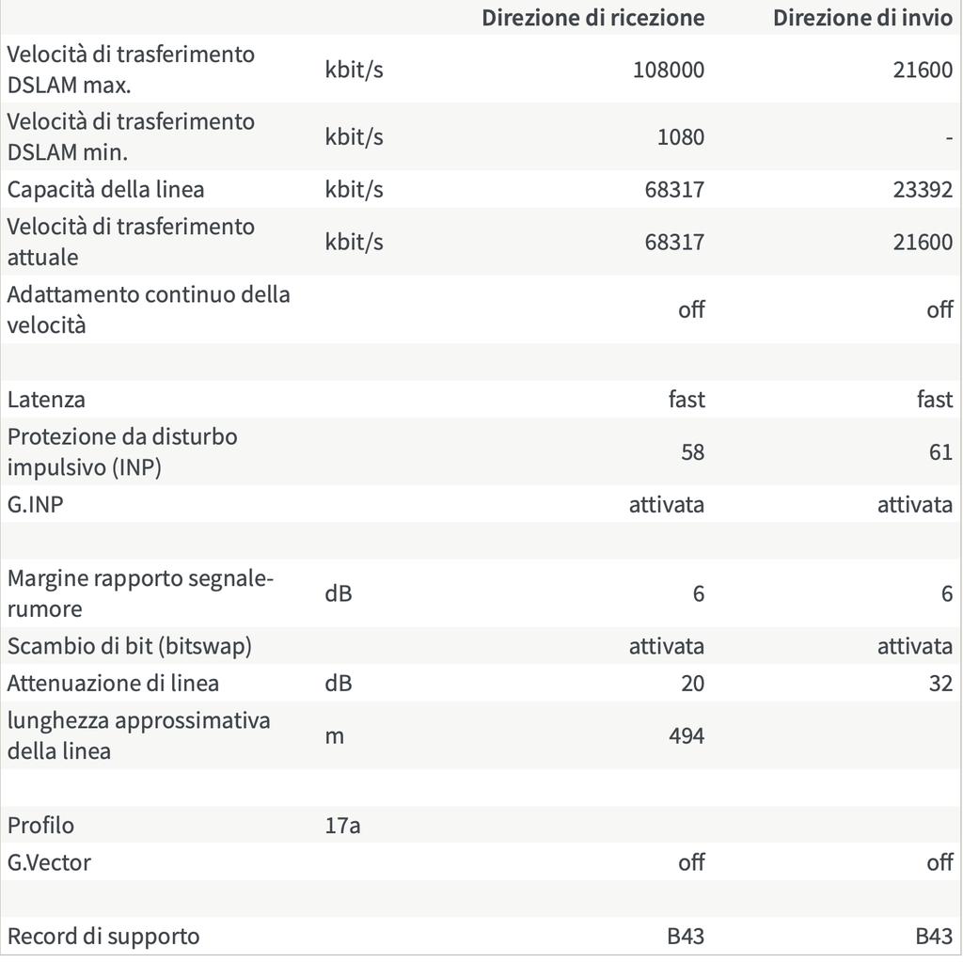Click the 1080 DSLAM min value
This screenshot has width=963, height=962.
(x=681, y=136)
